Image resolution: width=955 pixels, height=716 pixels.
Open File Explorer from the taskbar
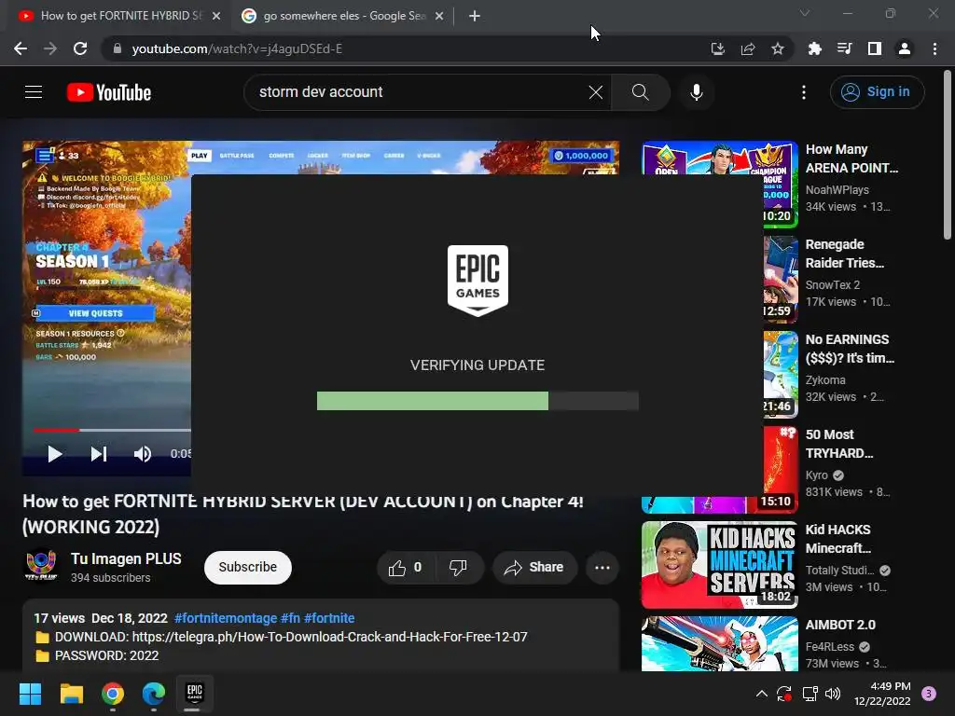71,694
